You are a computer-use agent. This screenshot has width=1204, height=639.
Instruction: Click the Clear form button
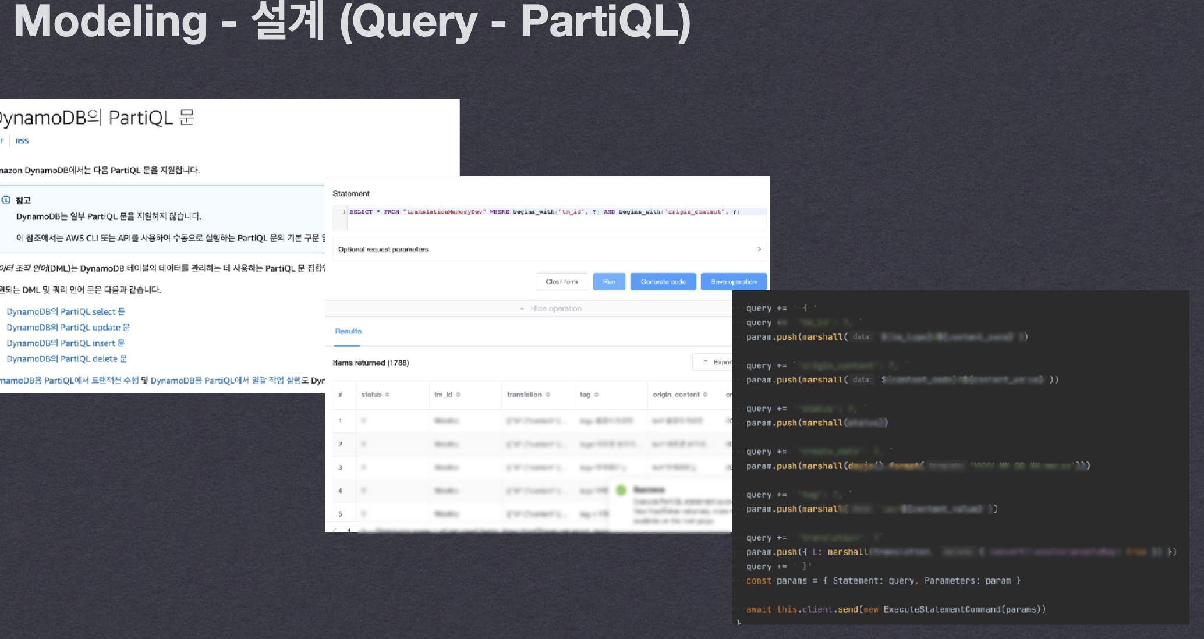(561, 282)
